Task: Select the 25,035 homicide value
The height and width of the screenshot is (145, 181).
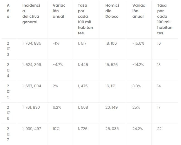Action: pos(112,129)
